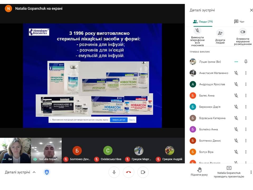Select Natalia Gopanchuk's video tile
Viewport: 253px width, 190px height.
pos(46,150)
